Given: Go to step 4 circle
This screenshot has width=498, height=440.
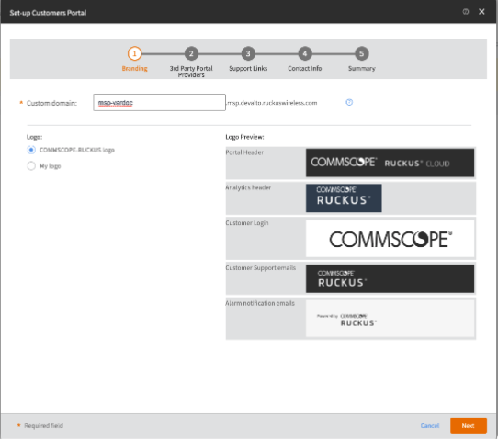Looking at the screenshot, I should [x=305, y=53].
